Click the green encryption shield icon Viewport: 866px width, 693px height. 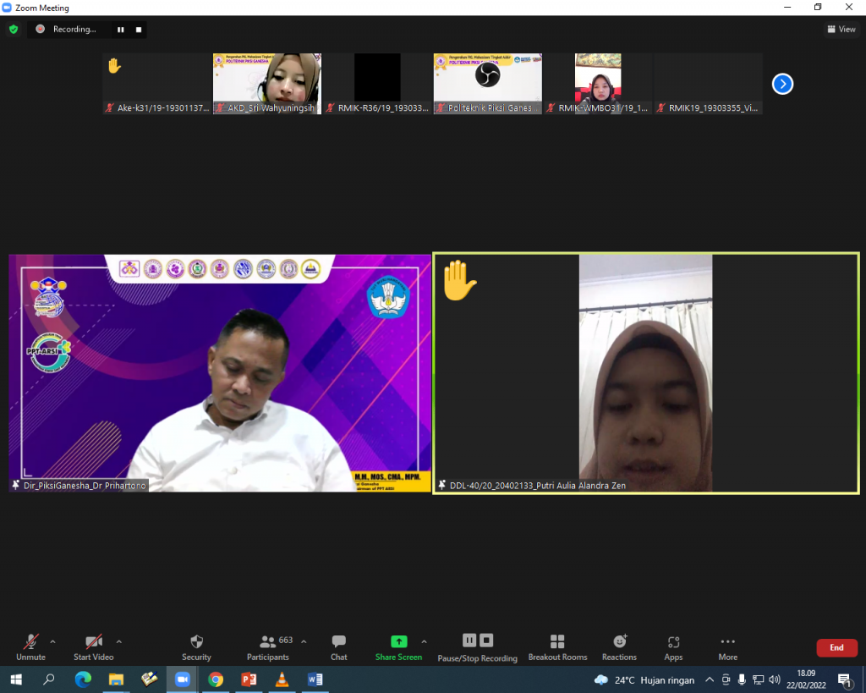(x=14, y=30)
